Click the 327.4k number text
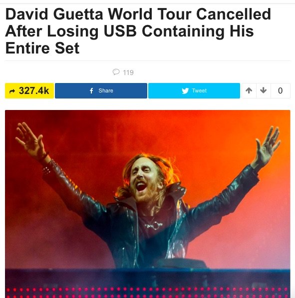The height and width of the screenshot is (298, 295). coord(34,90)
